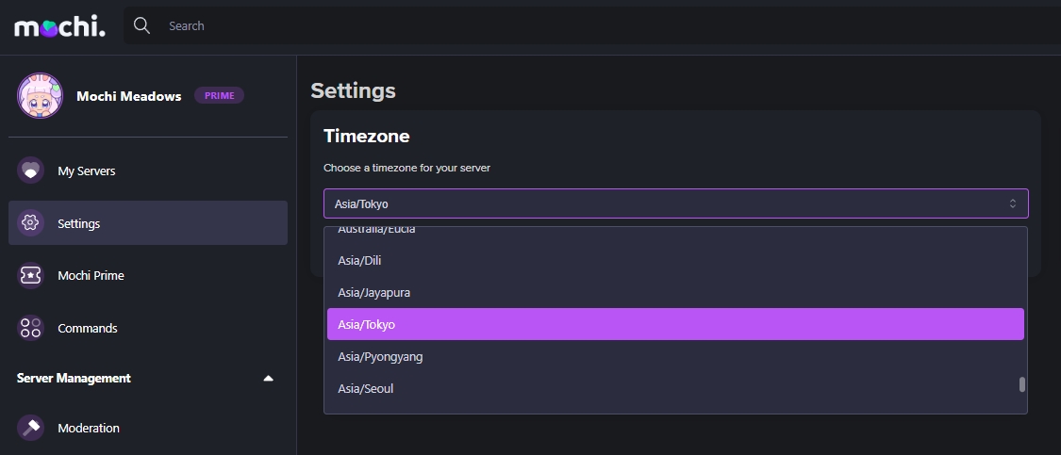The width and height of the screenshot is (1061, 455).
Task: Click the Search input field
Action: click(x=566, y=25)
